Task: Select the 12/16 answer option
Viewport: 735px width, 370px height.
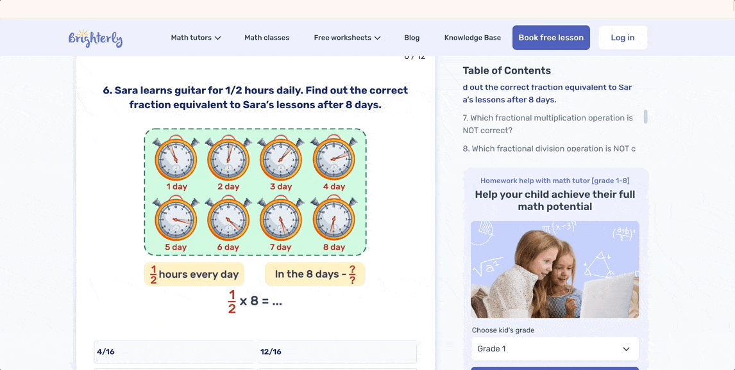Action: (337, 351)
